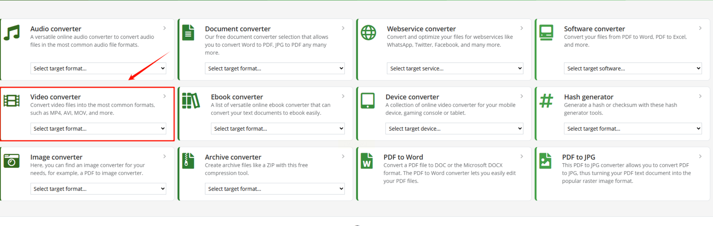Click the PDF to JPG picture icon

545,161
